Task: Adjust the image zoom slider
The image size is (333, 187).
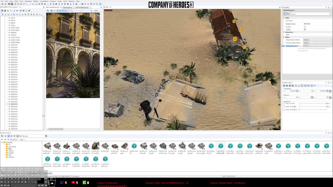Action: (x=81, y=11)
